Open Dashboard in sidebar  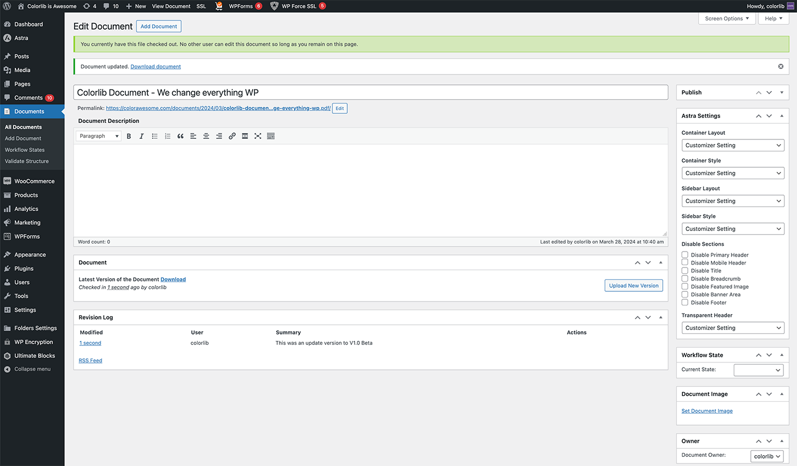[28, 24]
